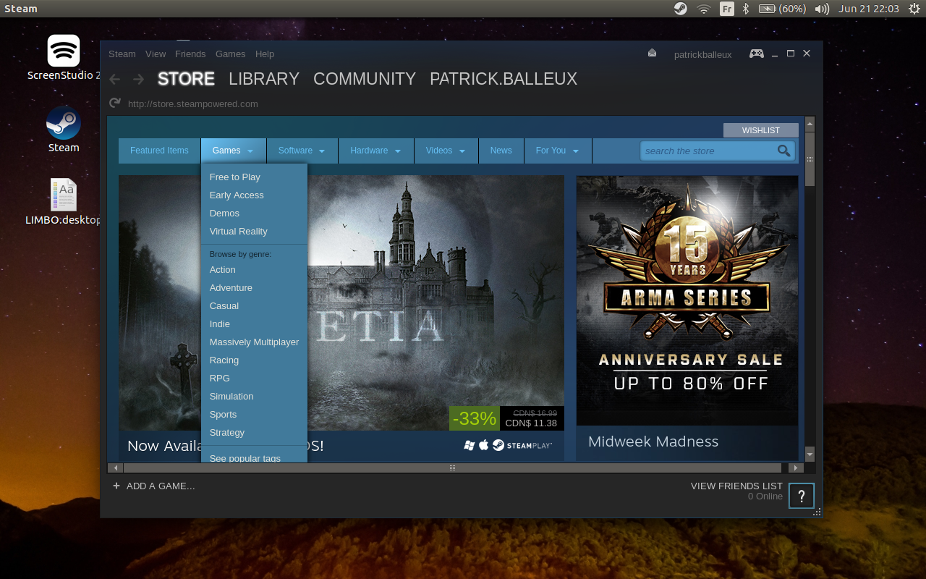Screen dimensions: 926x579
Task: Click the Apple platform icon on banner
Action: [484, 444]
